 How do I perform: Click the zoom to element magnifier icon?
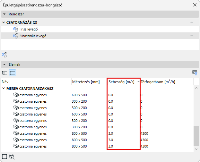point(12,157)
